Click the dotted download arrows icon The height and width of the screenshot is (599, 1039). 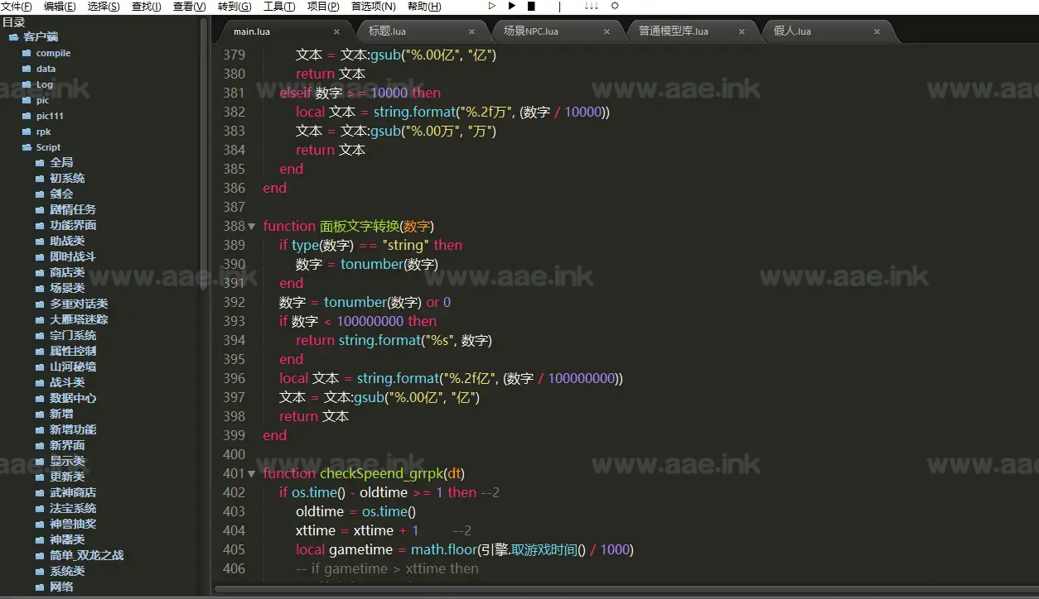pos(591,6)
